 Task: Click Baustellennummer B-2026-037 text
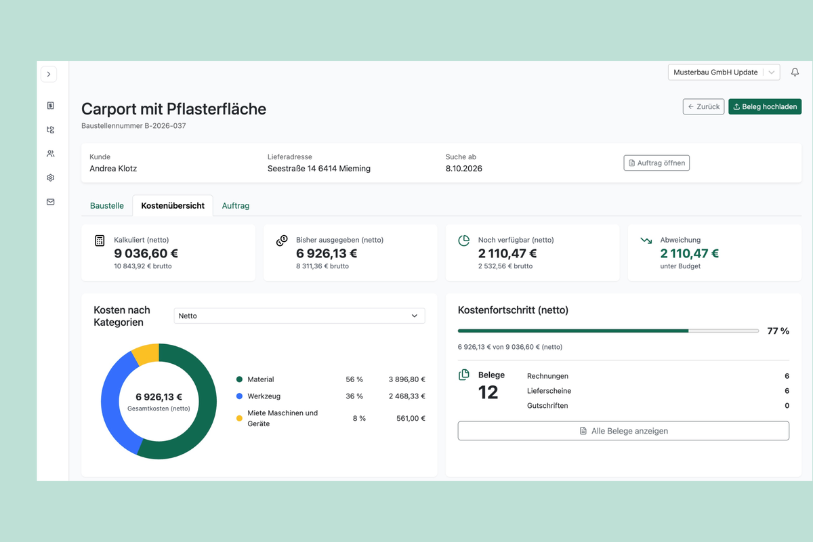[133, 126]
